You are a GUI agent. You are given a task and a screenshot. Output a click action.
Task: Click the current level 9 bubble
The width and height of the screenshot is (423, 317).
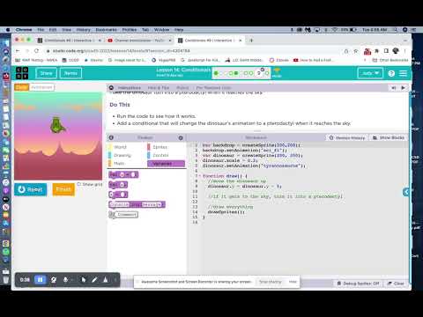259,73
